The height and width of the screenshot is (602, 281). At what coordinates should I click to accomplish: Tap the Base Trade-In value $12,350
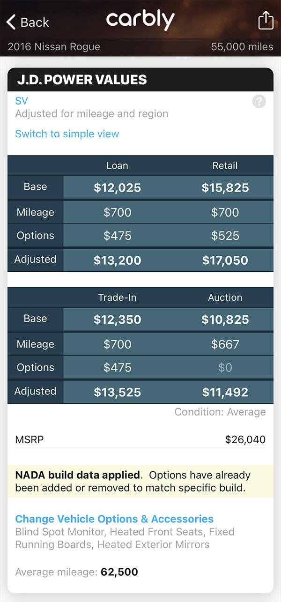coord(118,320)
